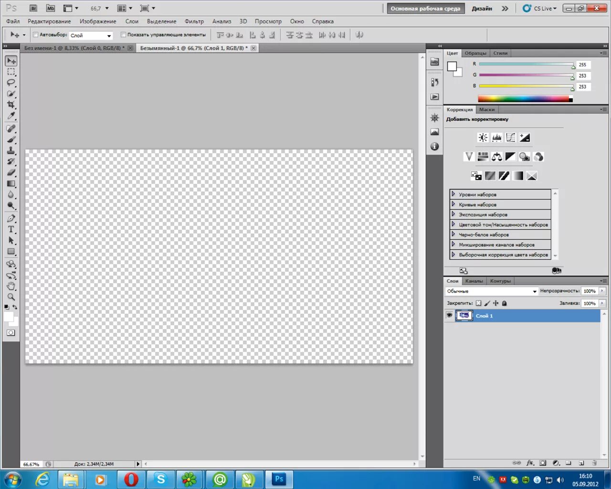
Task: Open blend mode dropdown Обычные
Action: 491,291
